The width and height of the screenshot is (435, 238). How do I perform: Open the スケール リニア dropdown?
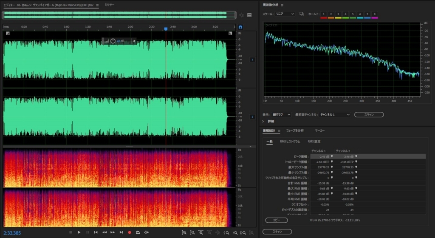(285, 14)
